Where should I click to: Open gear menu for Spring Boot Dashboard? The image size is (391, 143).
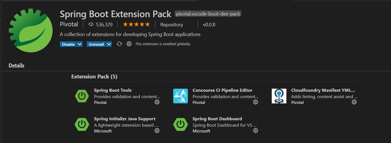(256, 131)
